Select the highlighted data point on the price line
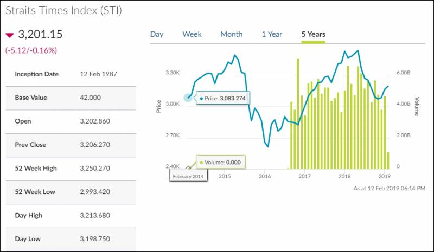Image resolution: width=434 pixels, height=252 pixels. coord(188,98)
